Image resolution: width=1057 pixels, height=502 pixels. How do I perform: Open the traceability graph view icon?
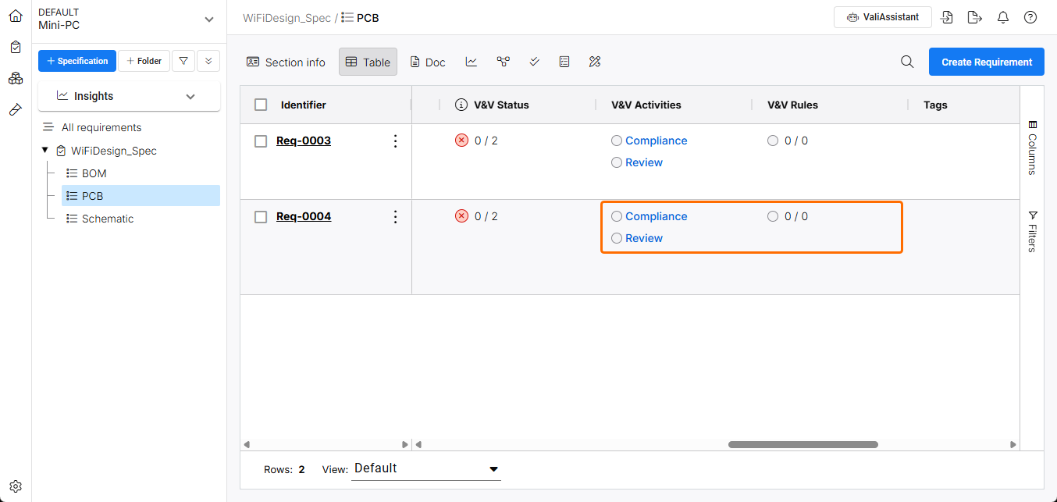point(503,62)
